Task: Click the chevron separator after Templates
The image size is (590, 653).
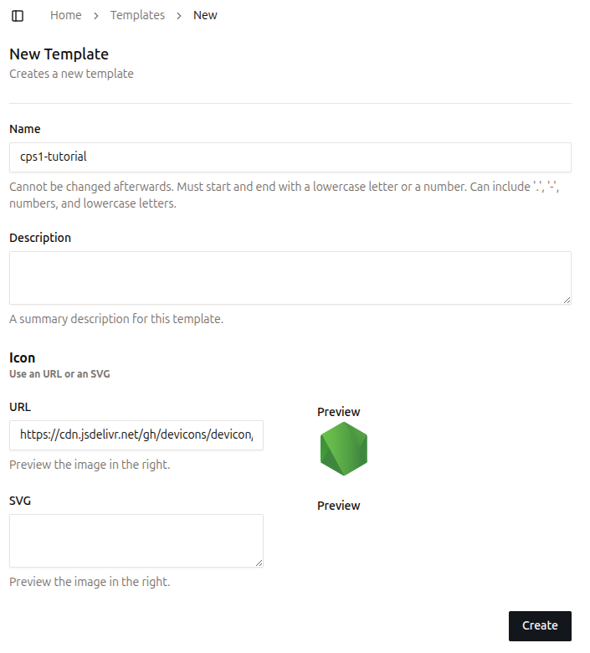Action: coord(179,16)
